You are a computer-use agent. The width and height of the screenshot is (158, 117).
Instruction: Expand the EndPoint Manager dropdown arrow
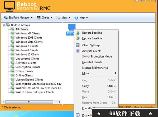[32, 17]
